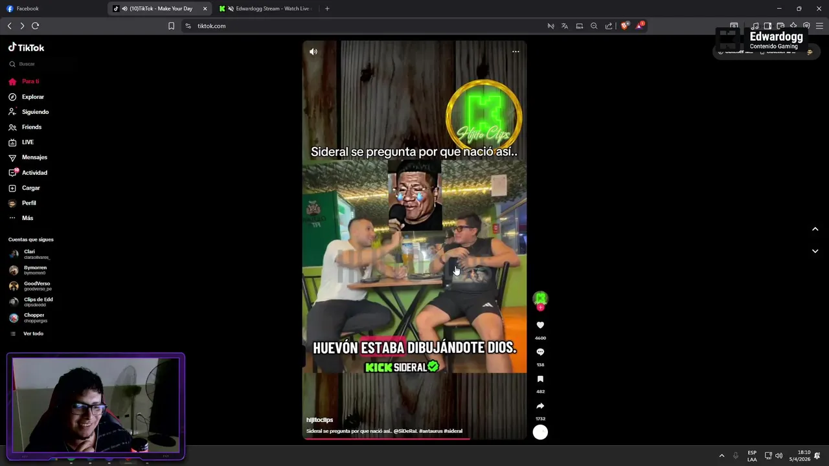Go back in browser history
This screenshot has width=829, height=466.
click(9, 26)
